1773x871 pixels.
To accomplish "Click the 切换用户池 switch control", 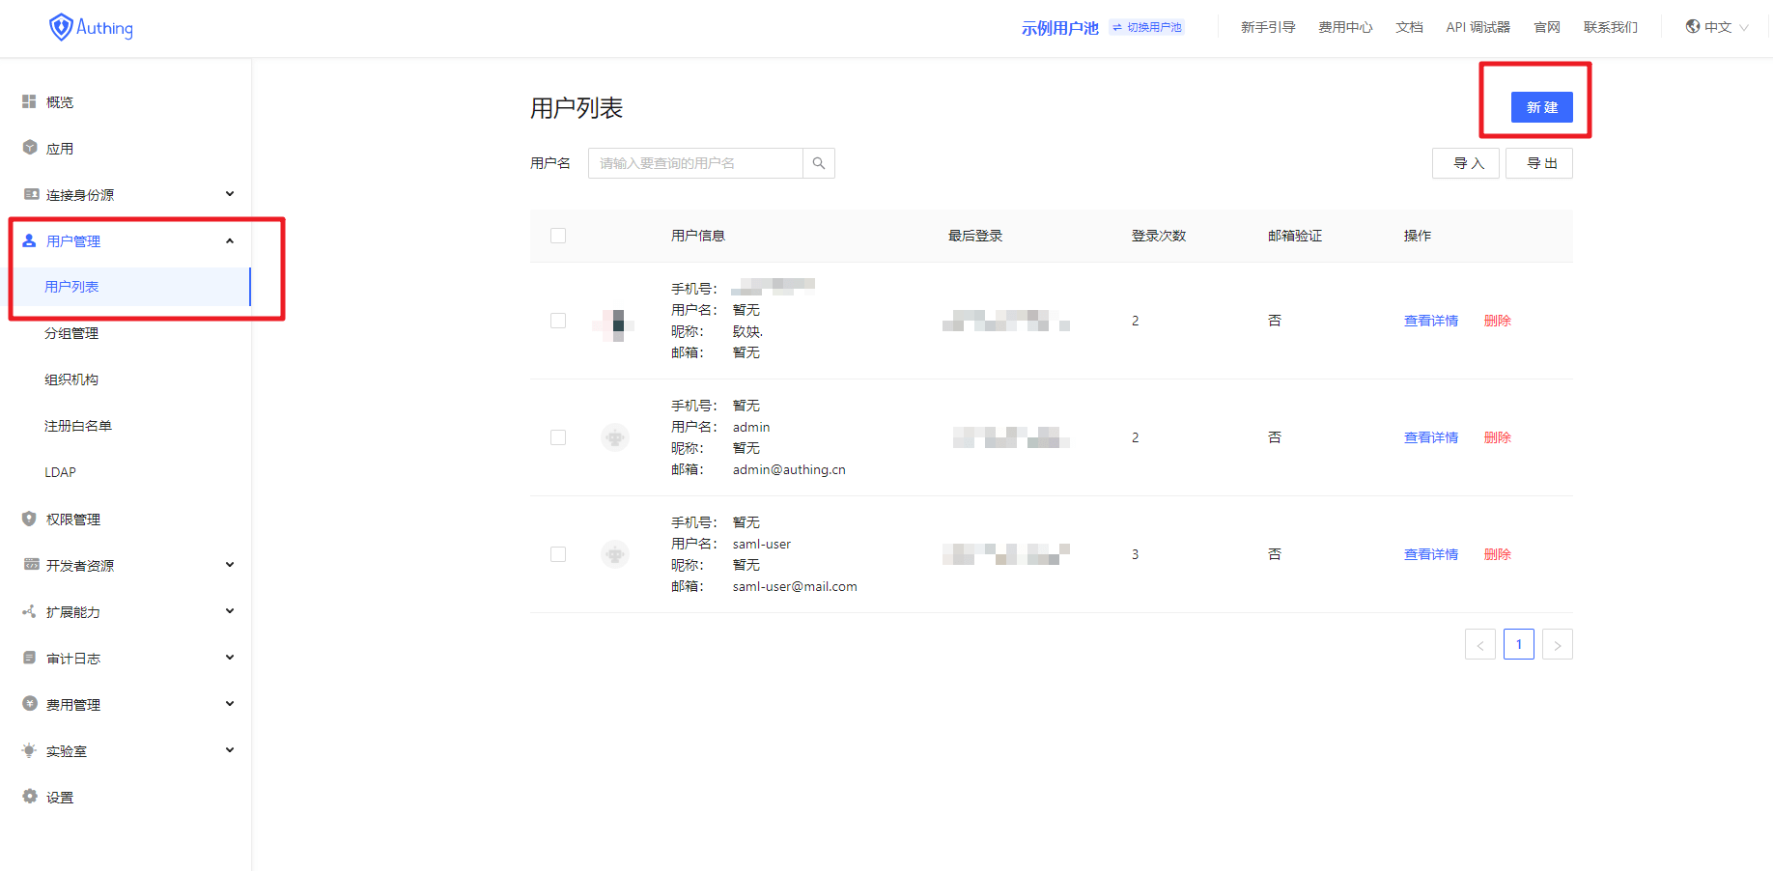I will [x=1145, y=27].
